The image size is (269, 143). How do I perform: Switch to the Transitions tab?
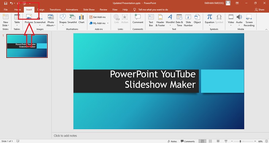click(55, 10)
